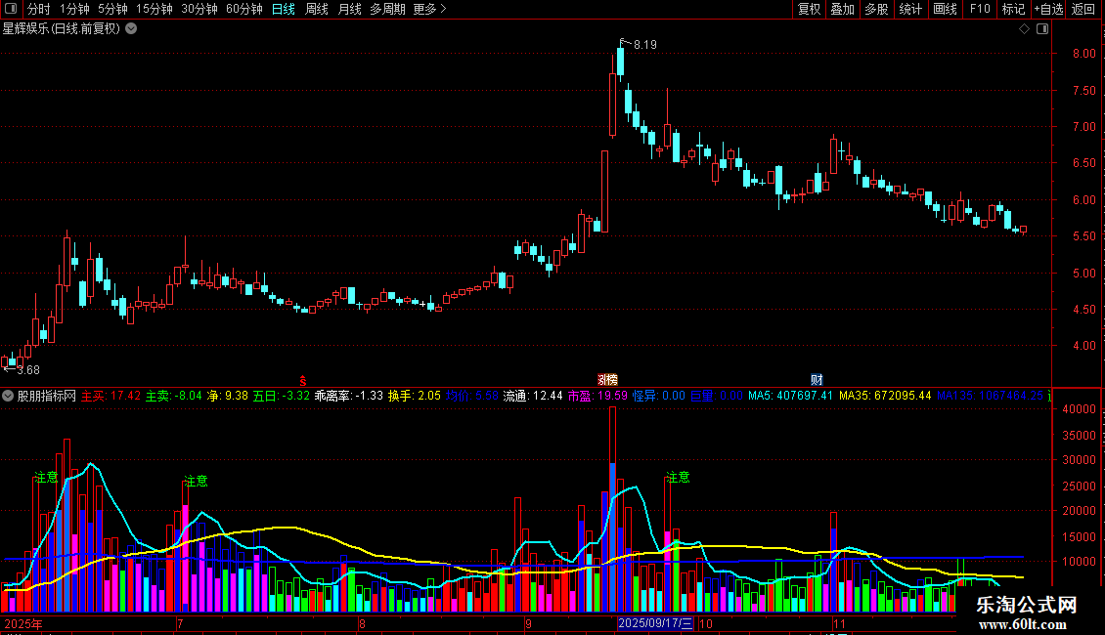The image size is (1105, 635).
Task: Toggle the right-side panel icon beside the diamond
Action: coord(1042,29)
